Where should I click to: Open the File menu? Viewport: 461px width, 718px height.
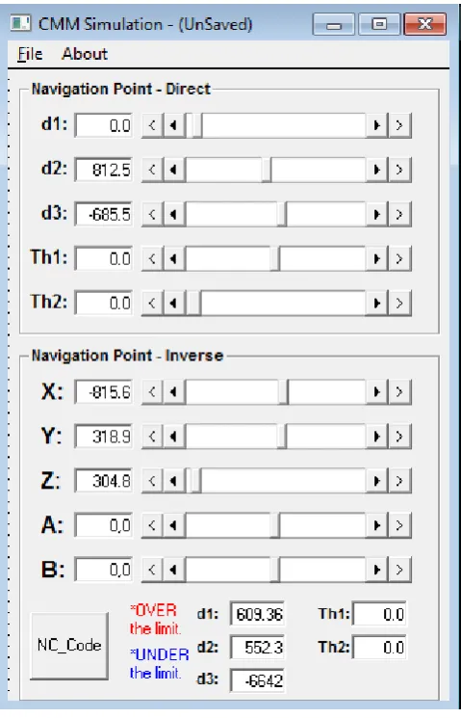[30, 54]
